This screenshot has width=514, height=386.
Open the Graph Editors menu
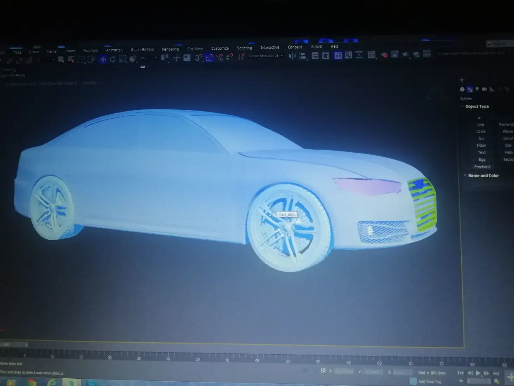tap(142, 49)
